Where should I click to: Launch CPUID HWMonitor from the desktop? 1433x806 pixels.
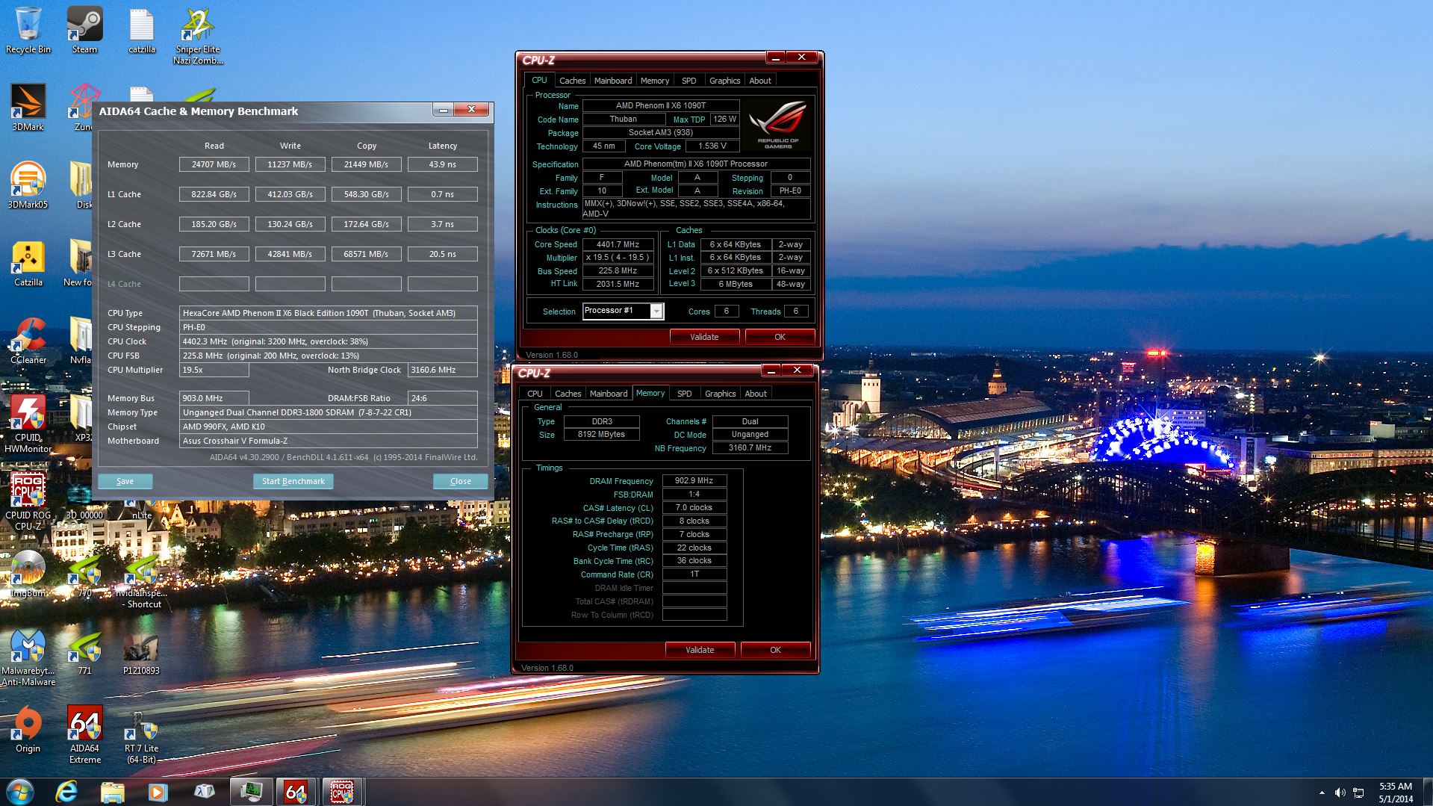pyautogui.click(x=28, y=424)
